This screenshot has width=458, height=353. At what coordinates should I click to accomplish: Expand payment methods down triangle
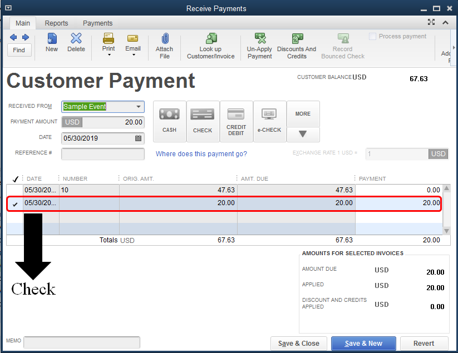tap(303, 134)
